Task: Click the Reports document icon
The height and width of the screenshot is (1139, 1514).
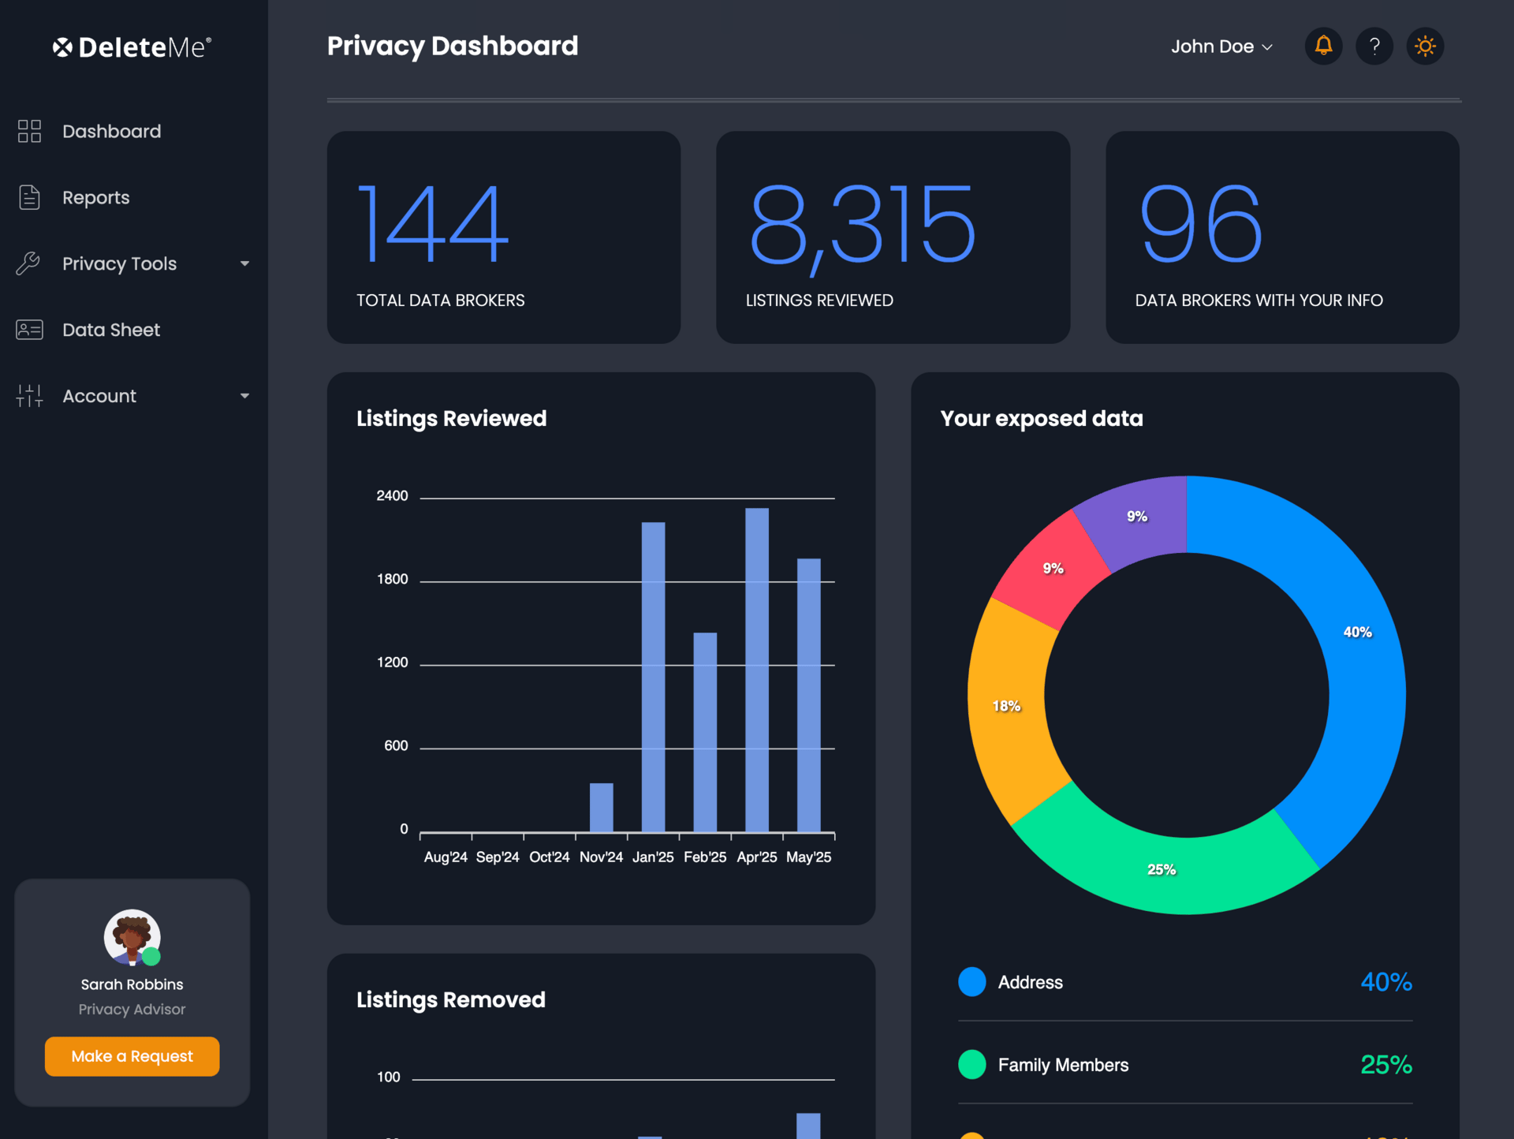Action: tap(29, 197)
